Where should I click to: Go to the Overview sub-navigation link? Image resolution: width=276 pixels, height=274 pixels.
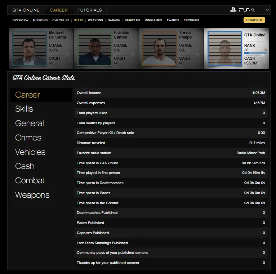point(20,20)
